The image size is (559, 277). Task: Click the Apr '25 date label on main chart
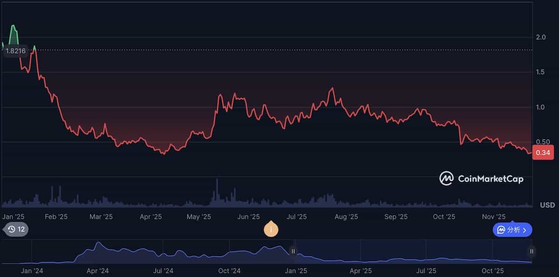point(151,216)
